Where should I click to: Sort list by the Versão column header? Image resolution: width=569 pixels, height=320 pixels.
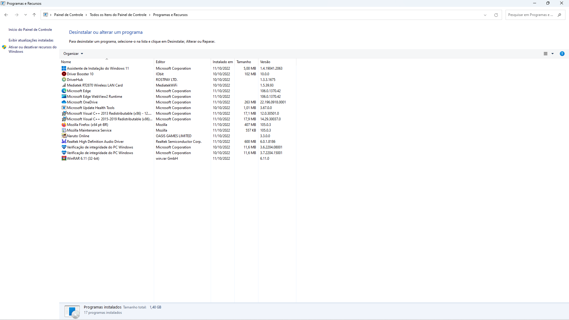pos(277,62)
